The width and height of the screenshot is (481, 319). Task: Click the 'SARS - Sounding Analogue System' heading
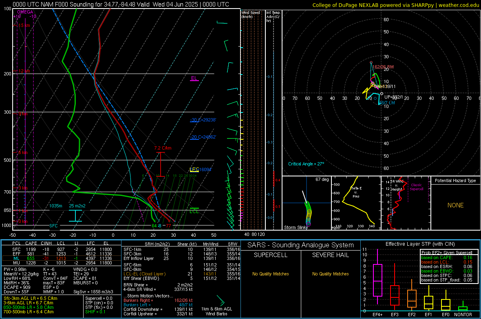pos(301,245)
